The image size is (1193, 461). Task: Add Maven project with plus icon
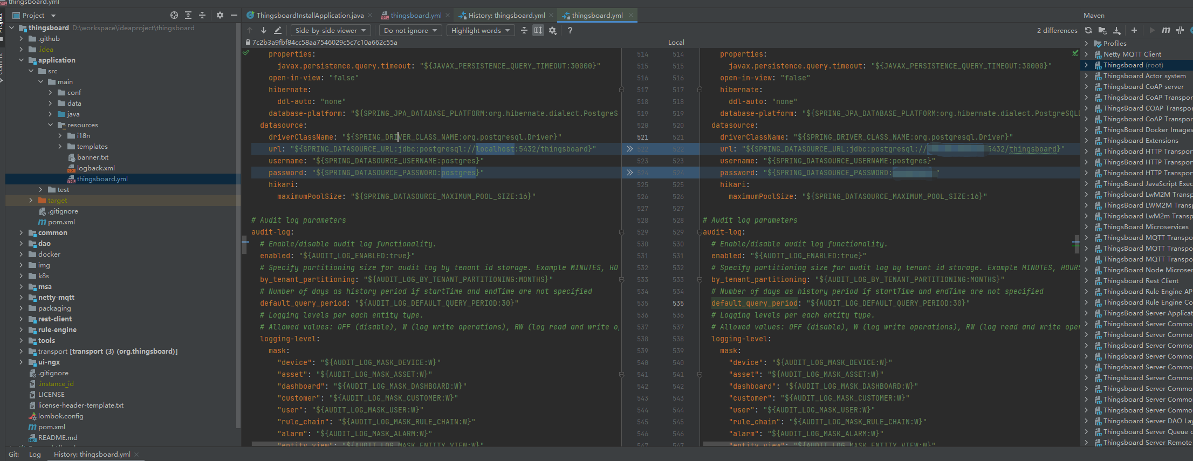pyautogui.click(x=1134, y=30)
